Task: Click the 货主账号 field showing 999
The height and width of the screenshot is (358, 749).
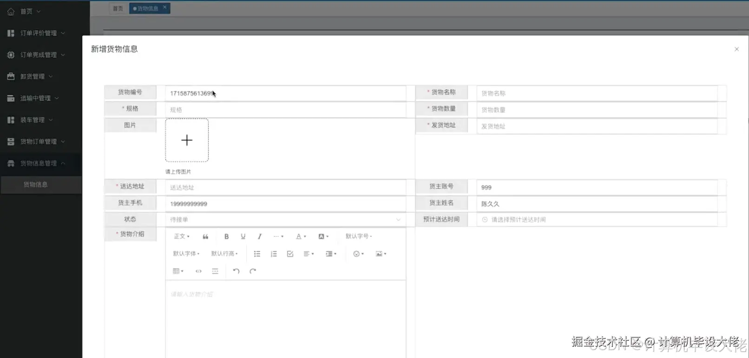Action: (x=597, y=187)
